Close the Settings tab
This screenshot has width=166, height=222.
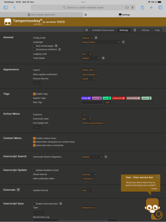pyautogui.click(x=85, y=15)
